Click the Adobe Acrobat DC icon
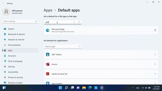The image size is (162, 91). point(48,74)
